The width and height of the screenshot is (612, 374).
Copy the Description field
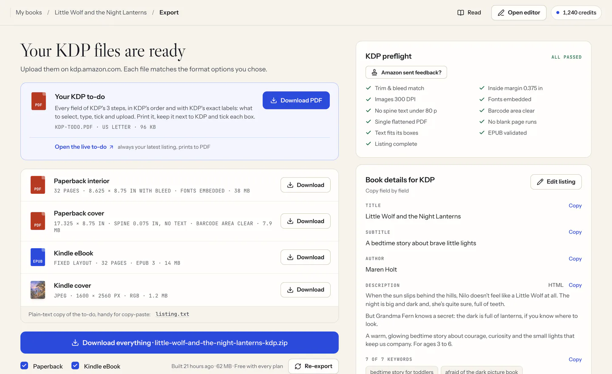(575, 285)
